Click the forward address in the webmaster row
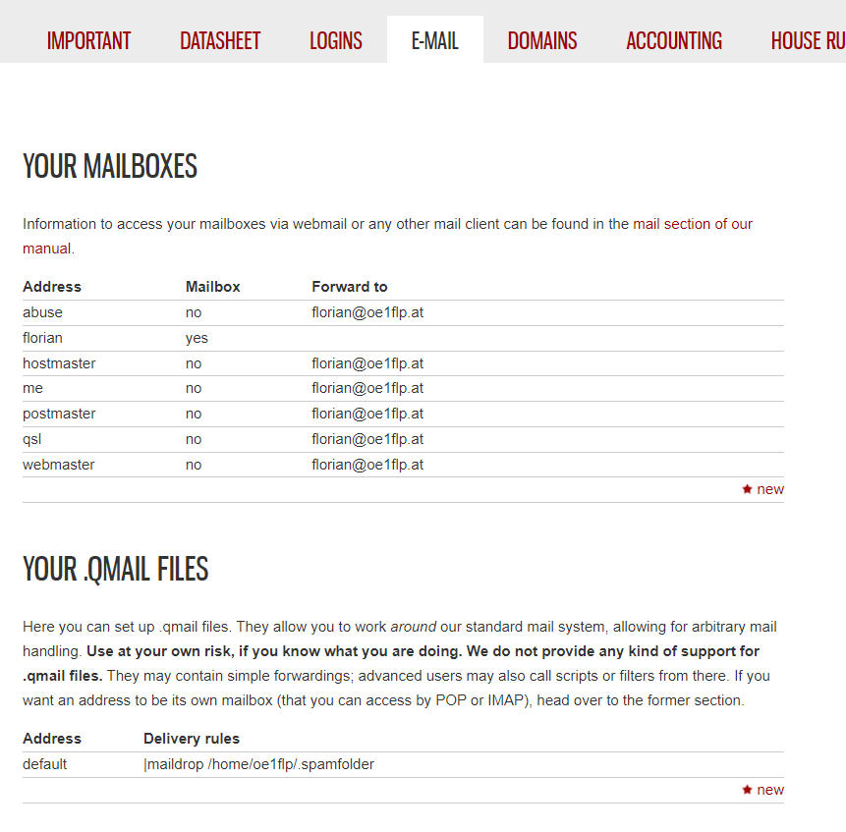Screen dimensions: 846x832 (x=367, y=465)
